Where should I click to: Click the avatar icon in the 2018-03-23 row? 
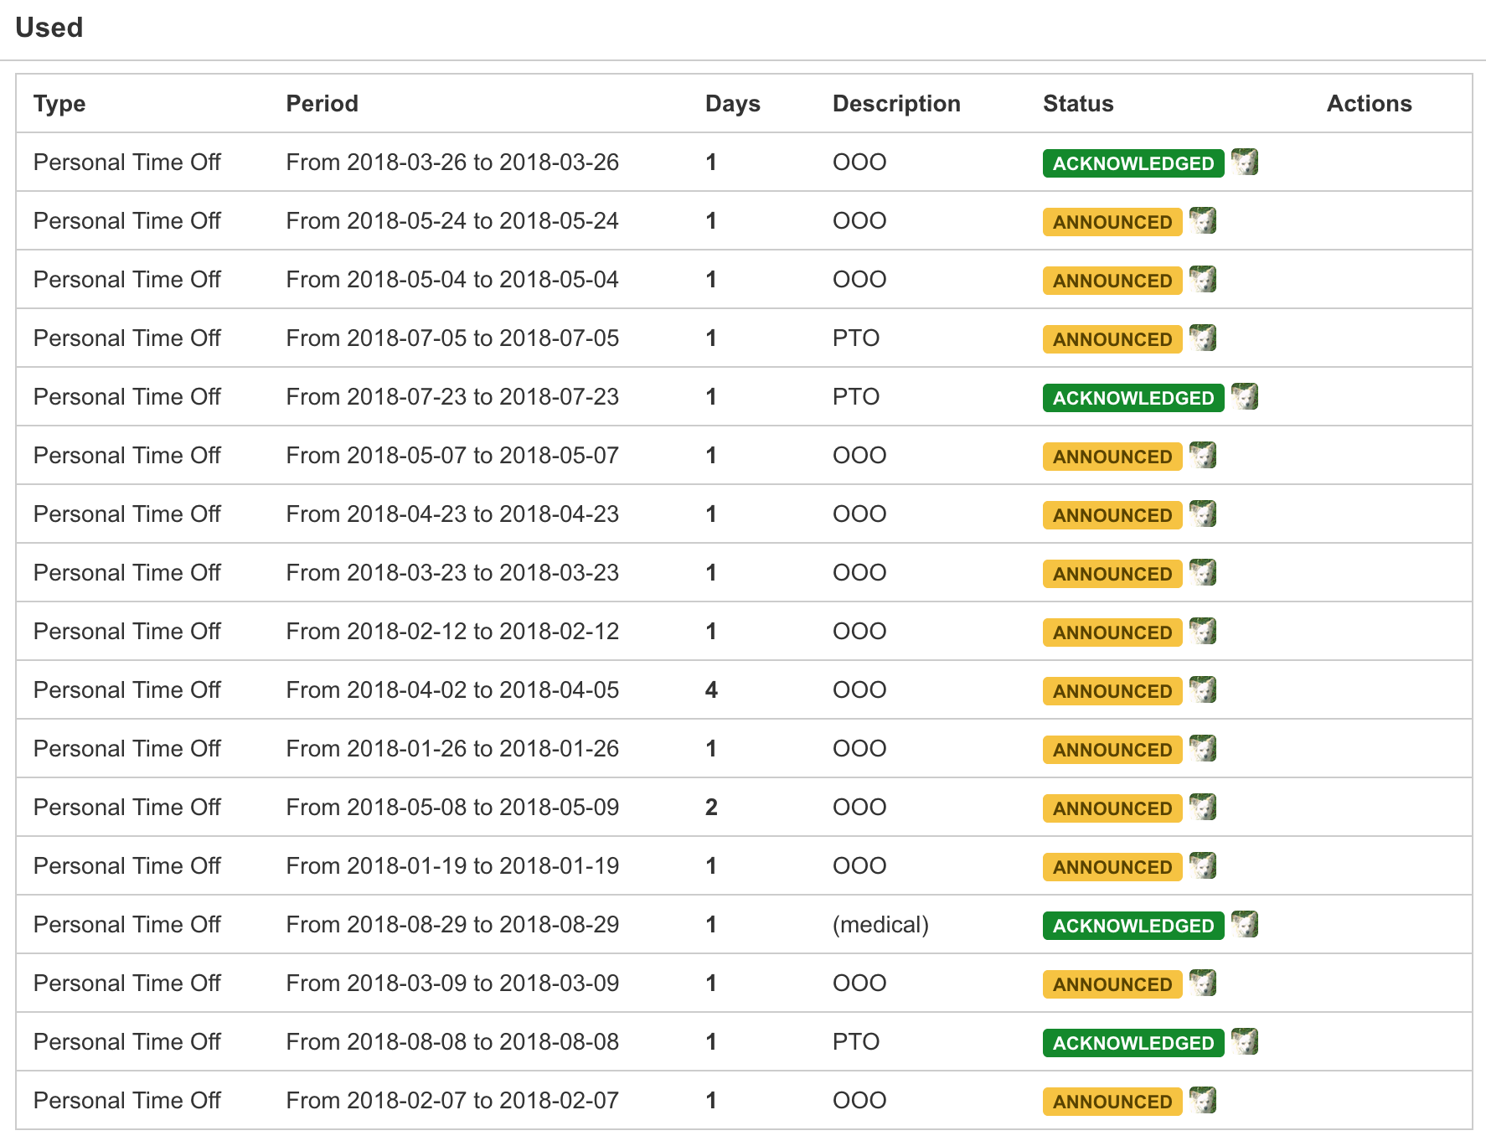1203,572
